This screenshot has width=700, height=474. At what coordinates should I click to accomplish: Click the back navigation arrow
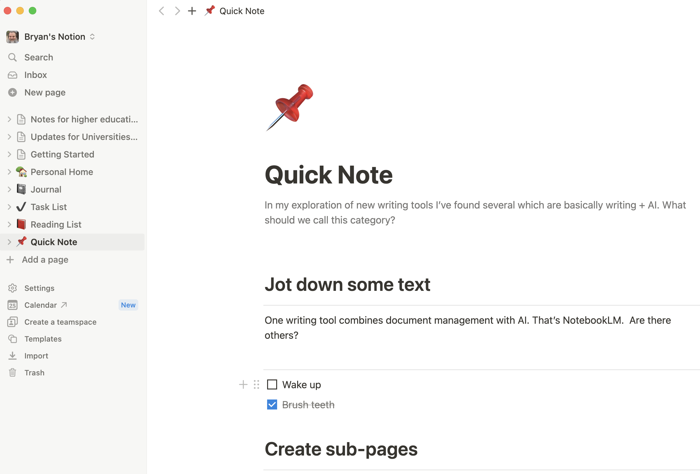click(x=161, y=11)
